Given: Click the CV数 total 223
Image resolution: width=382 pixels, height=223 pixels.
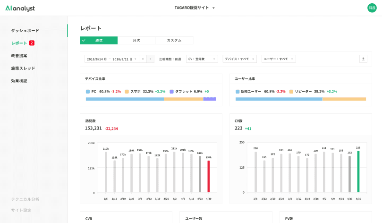Looking at the screenshot, I should (x=238, y=128).
